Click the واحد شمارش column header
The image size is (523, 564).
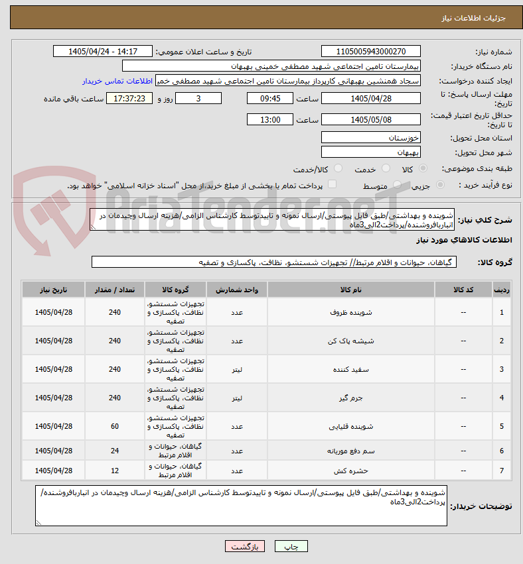[237, 290]
